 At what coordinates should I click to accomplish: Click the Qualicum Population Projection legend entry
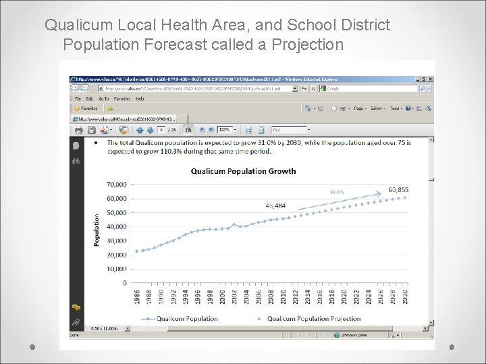click(309, 319)
